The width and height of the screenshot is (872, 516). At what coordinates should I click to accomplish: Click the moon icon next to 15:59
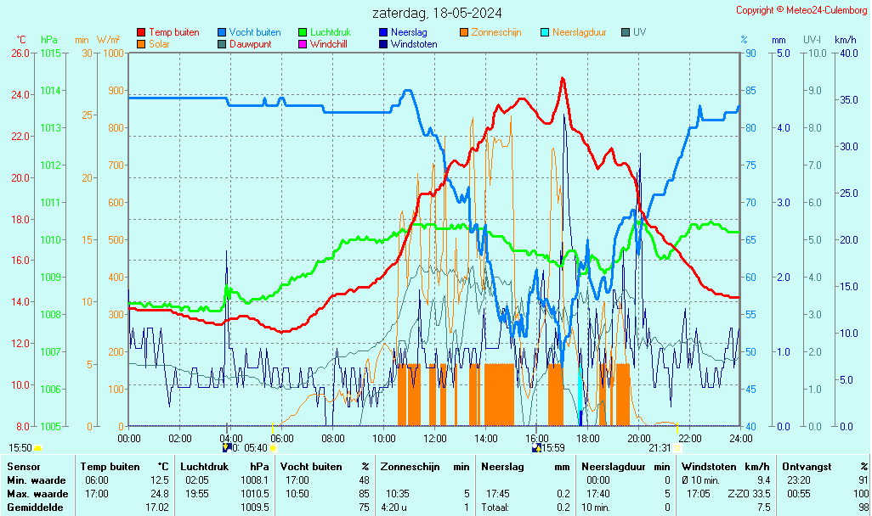pyautogui.click(x=536, y=448)
